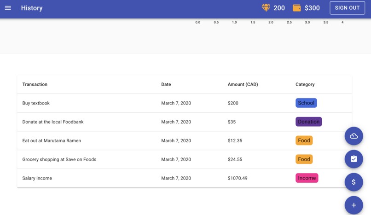Select the Buy textbook transaction
Image resolution: width=371 pixels, height=215 pixels.
(184, 103)
